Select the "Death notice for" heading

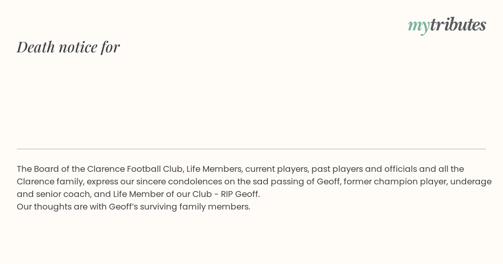click(68, 47)
